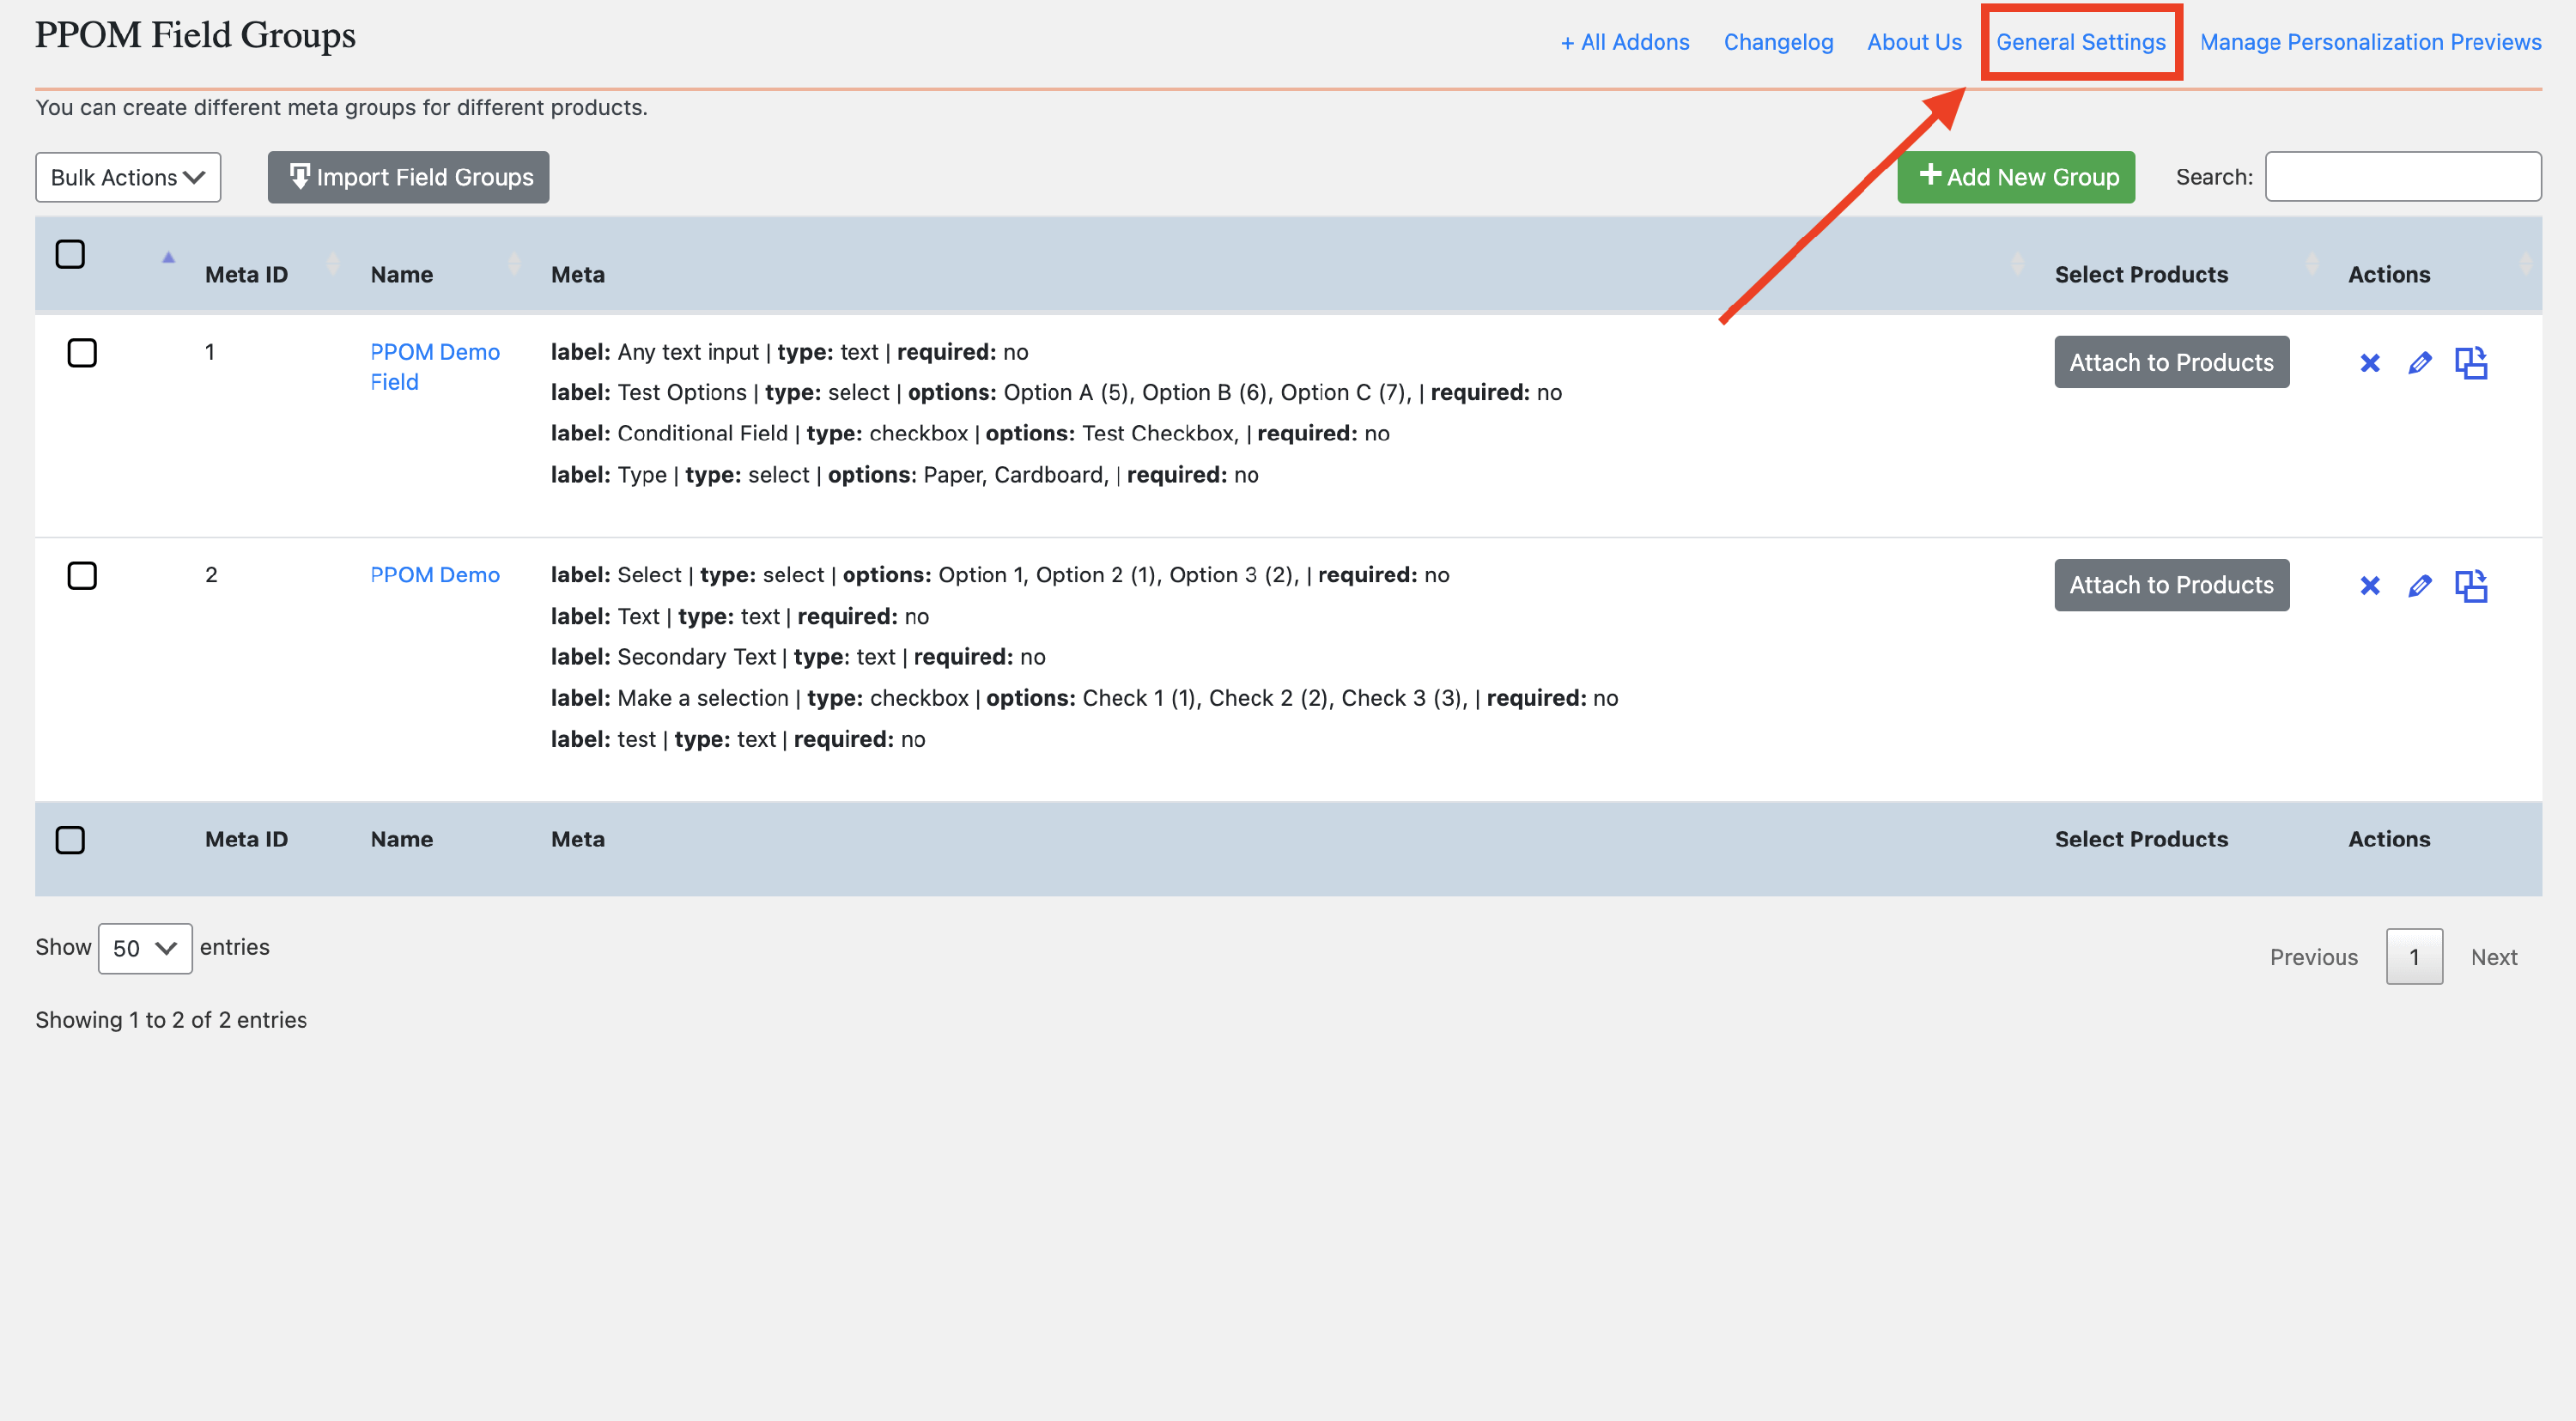Delete the first PPOM Demo Field group

click(x=2369, y=363)
